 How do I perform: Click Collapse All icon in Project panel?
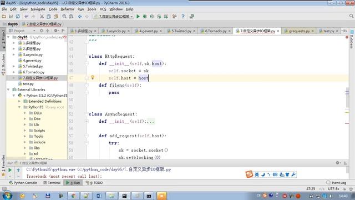[48, 31]
